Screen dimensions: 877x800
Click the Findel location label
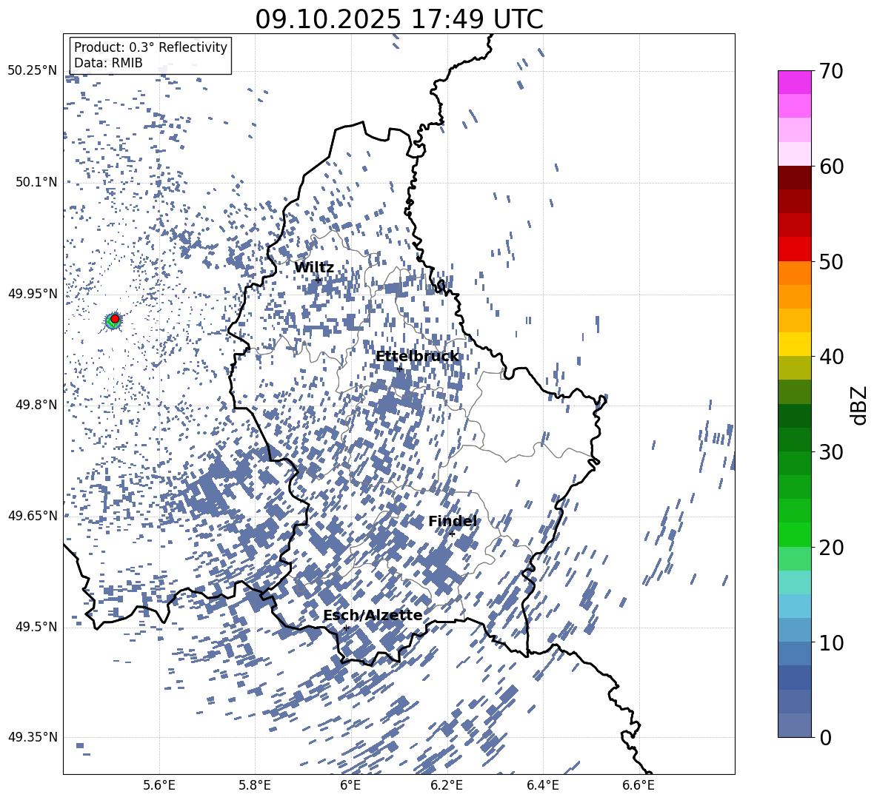coord(453,521)
